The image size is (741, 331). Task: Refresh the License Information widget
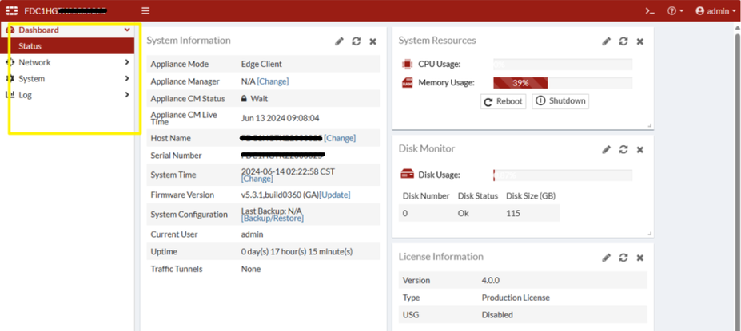click(x=623, y=258)
